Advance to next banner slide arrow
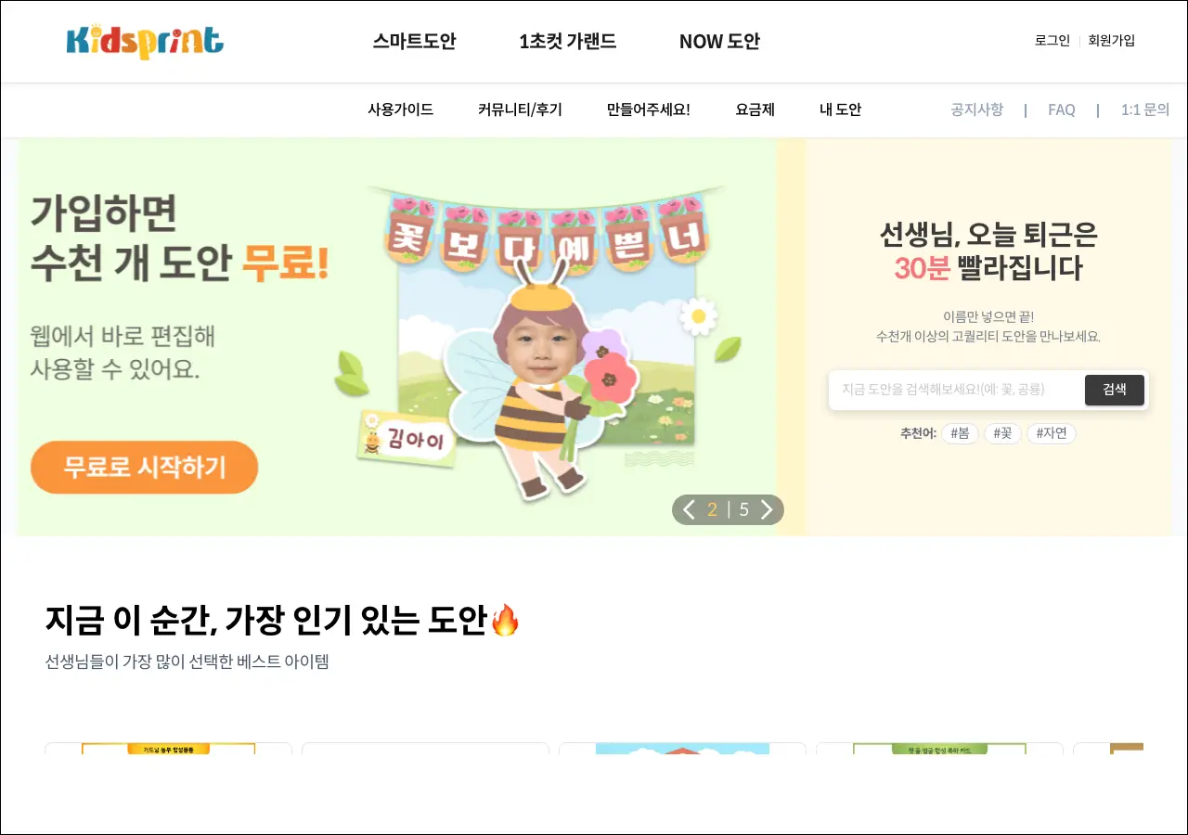The height and width of the screenshot is (835, 1188). 767,509
